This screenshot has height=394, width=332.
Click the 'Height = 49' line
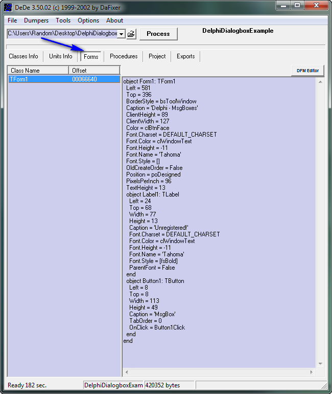(144, 308)
